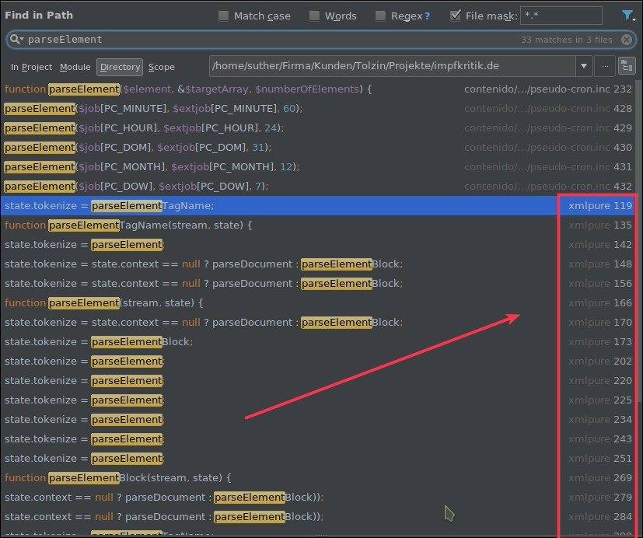Viewport: 643px width, 538px height.
Task: Clear the search text with X icon
Action: 627,39
